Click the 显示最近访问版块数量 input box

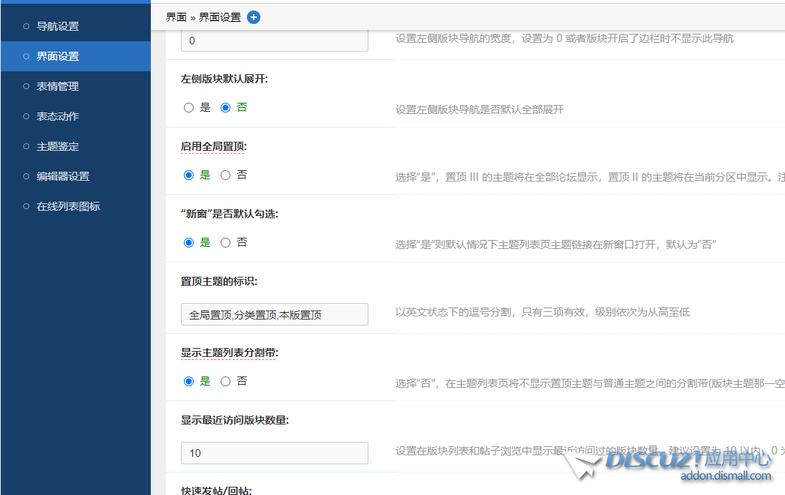tap(274, 453)
